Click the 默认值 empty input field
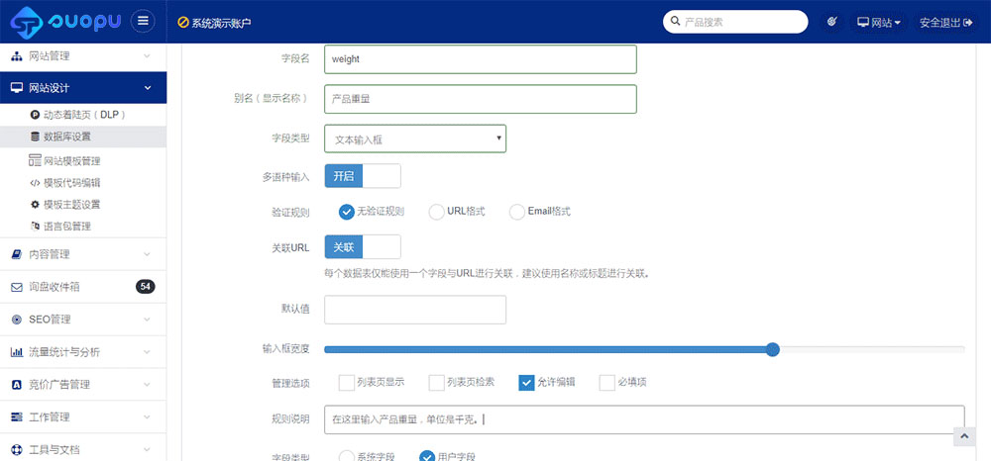This screenshot has height=461, width=991. pos(415,310)
